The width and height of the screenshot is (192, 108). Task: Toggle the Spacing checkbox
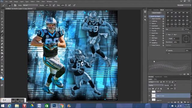pos(167,50)
